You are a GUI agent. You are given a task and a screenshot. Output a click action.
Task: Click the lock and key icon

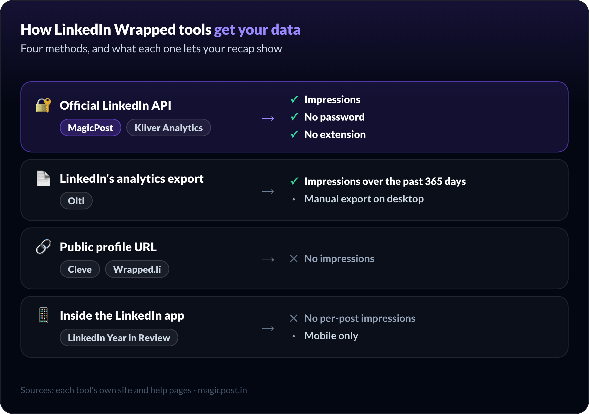click(x=44, y=105)
